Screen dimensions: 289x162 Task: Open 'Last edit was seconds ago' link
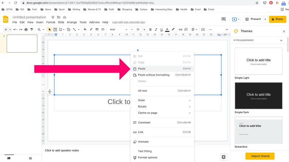[129, 22]
